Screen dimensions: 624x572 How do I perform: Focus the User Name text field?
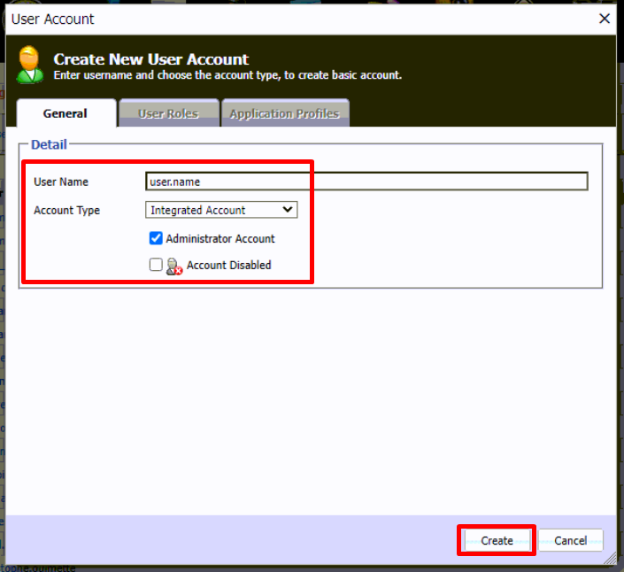point(366,182)
